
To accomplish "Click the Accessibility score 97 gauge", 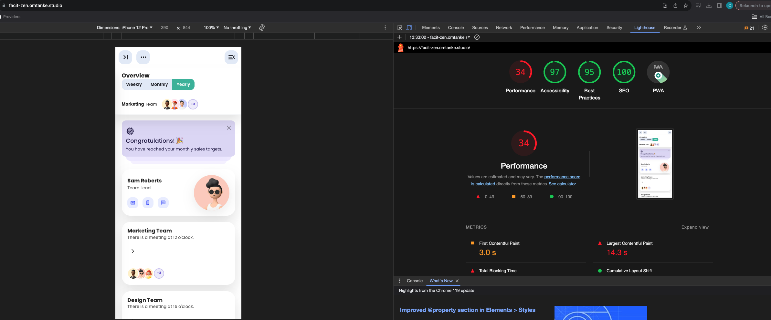I will (x=555, y=72).
